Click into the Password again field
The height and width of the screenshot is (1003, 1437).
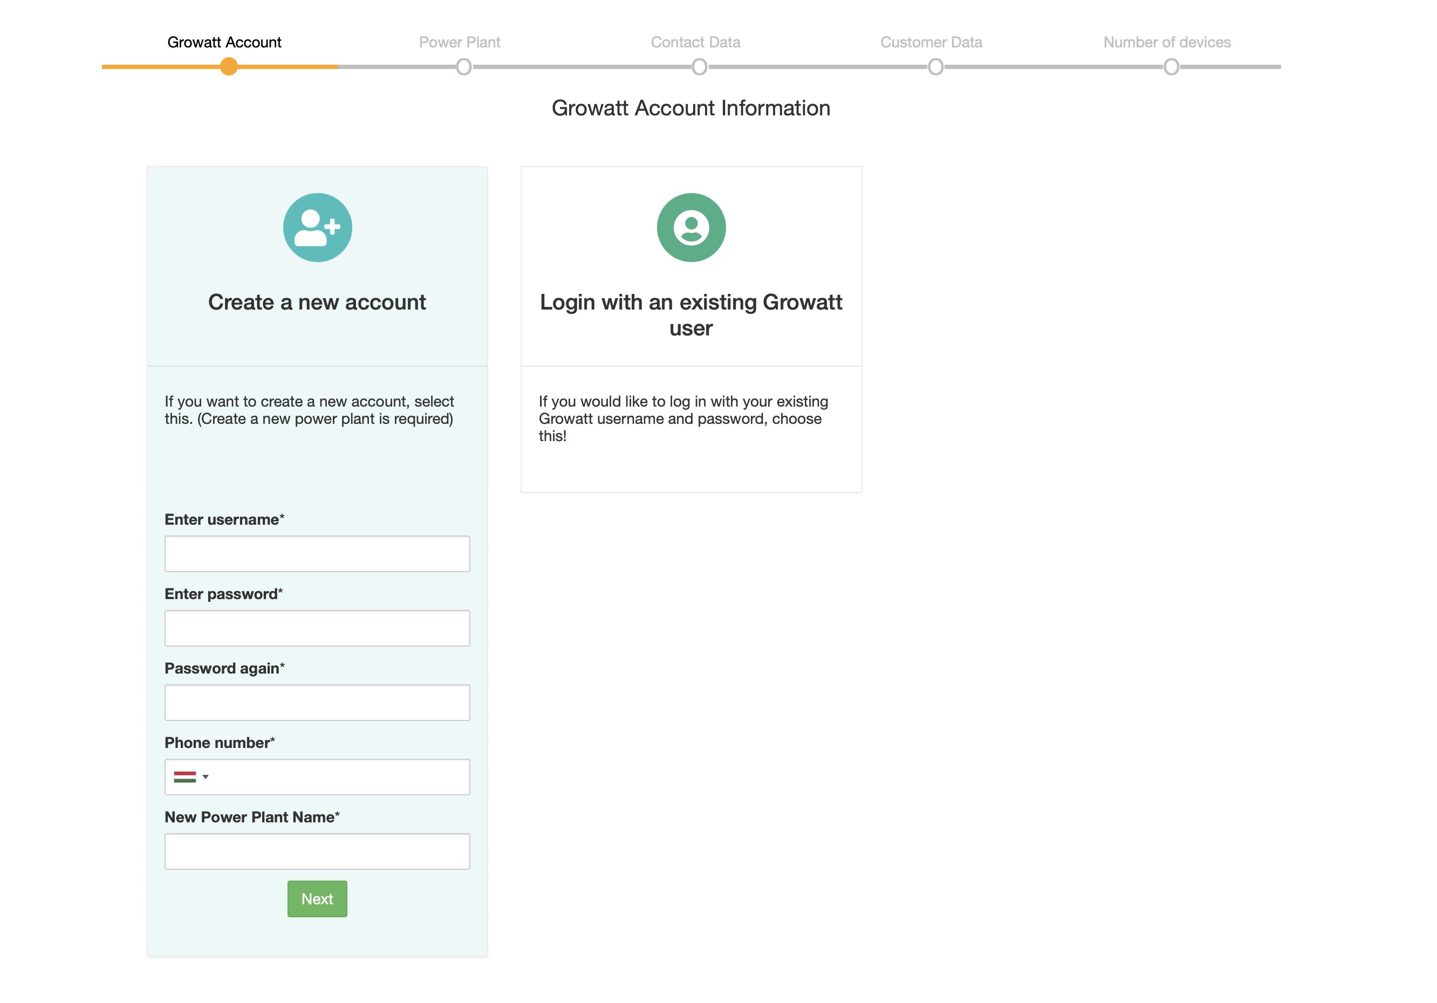[317, 703]
